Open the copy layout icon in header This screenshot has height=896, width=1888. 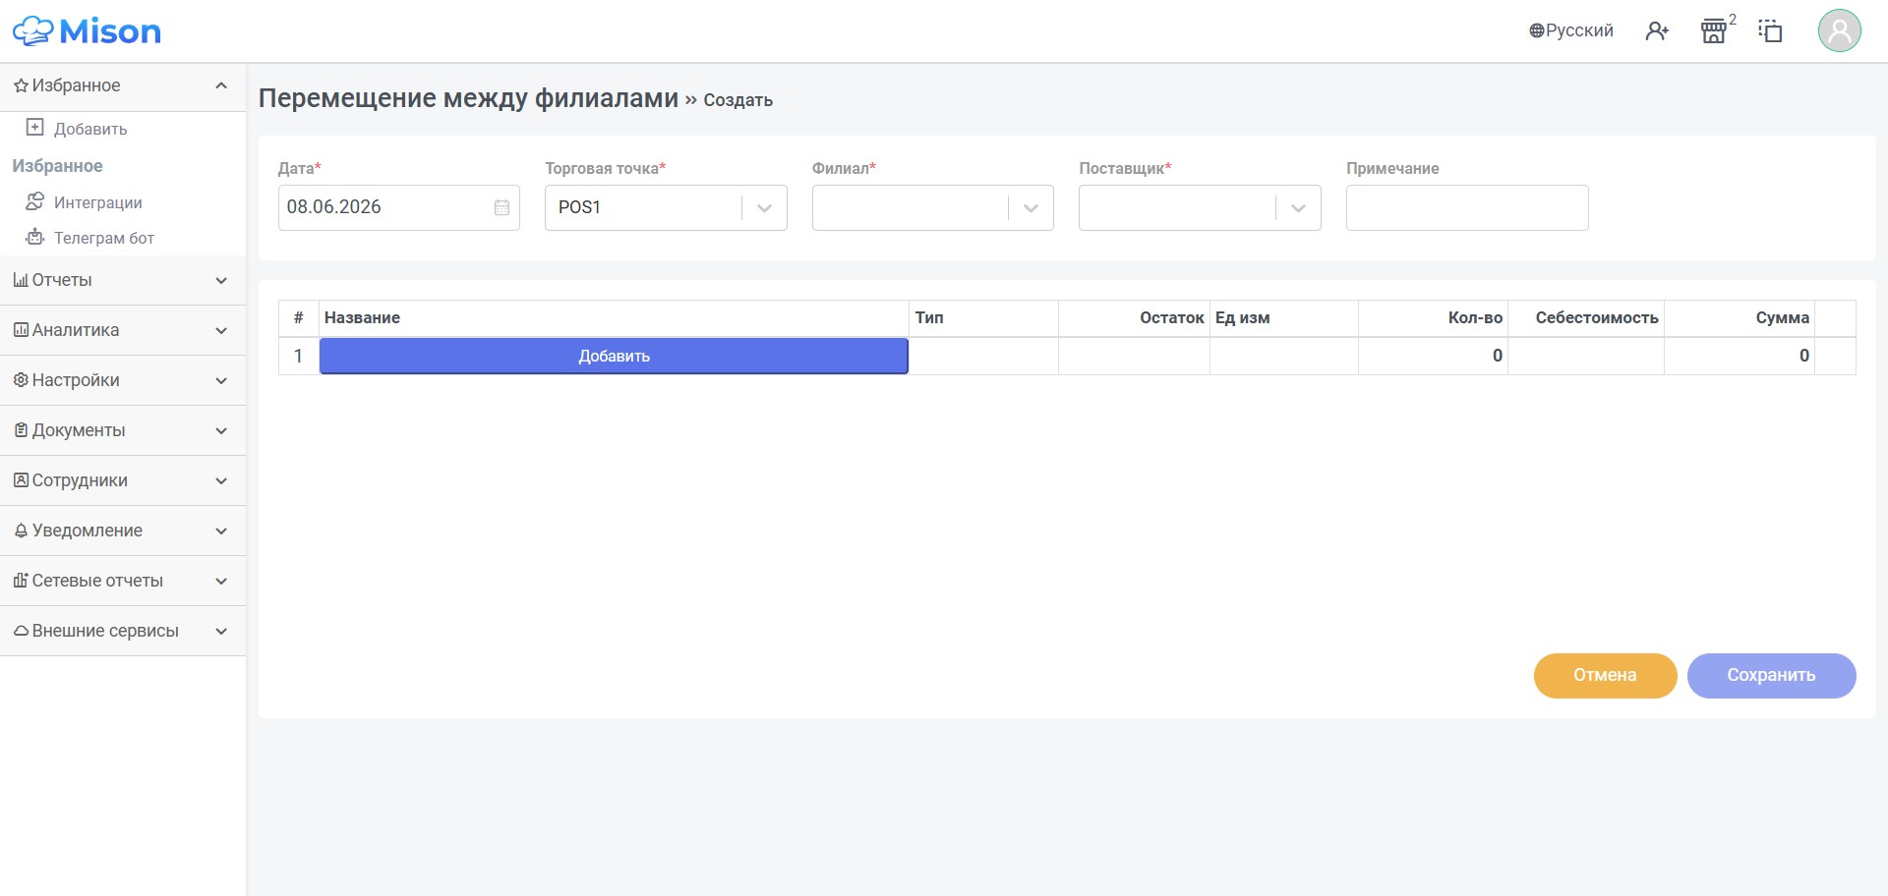[x=1770, y=31]
